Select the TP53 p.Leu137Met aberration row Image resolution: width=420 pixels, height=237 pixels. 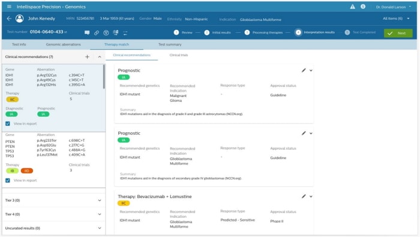(x=45, y=155)
